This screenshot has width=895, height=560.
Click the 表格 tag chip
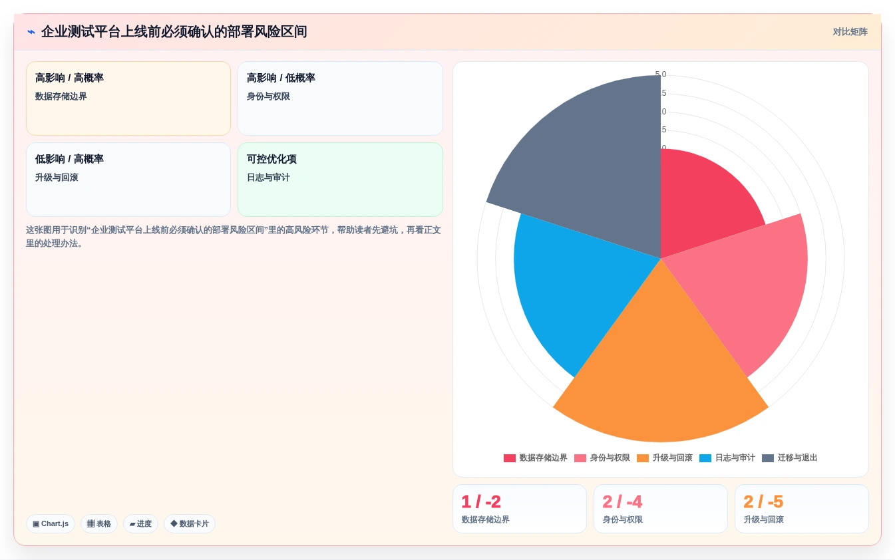(99, 523)
